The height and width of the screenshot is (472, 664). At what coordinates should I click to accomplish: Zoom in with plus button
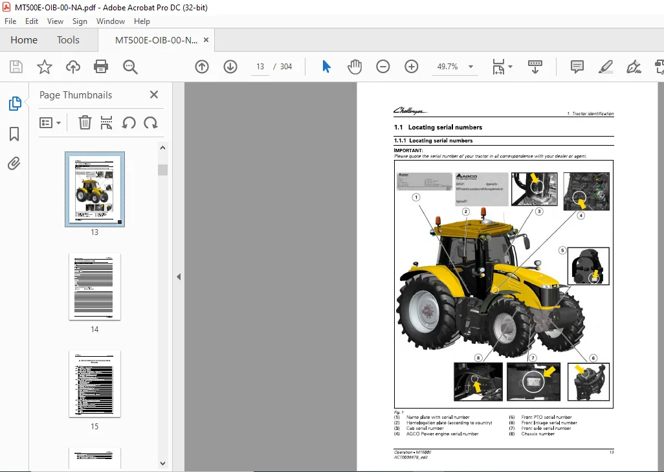[411, 67]
